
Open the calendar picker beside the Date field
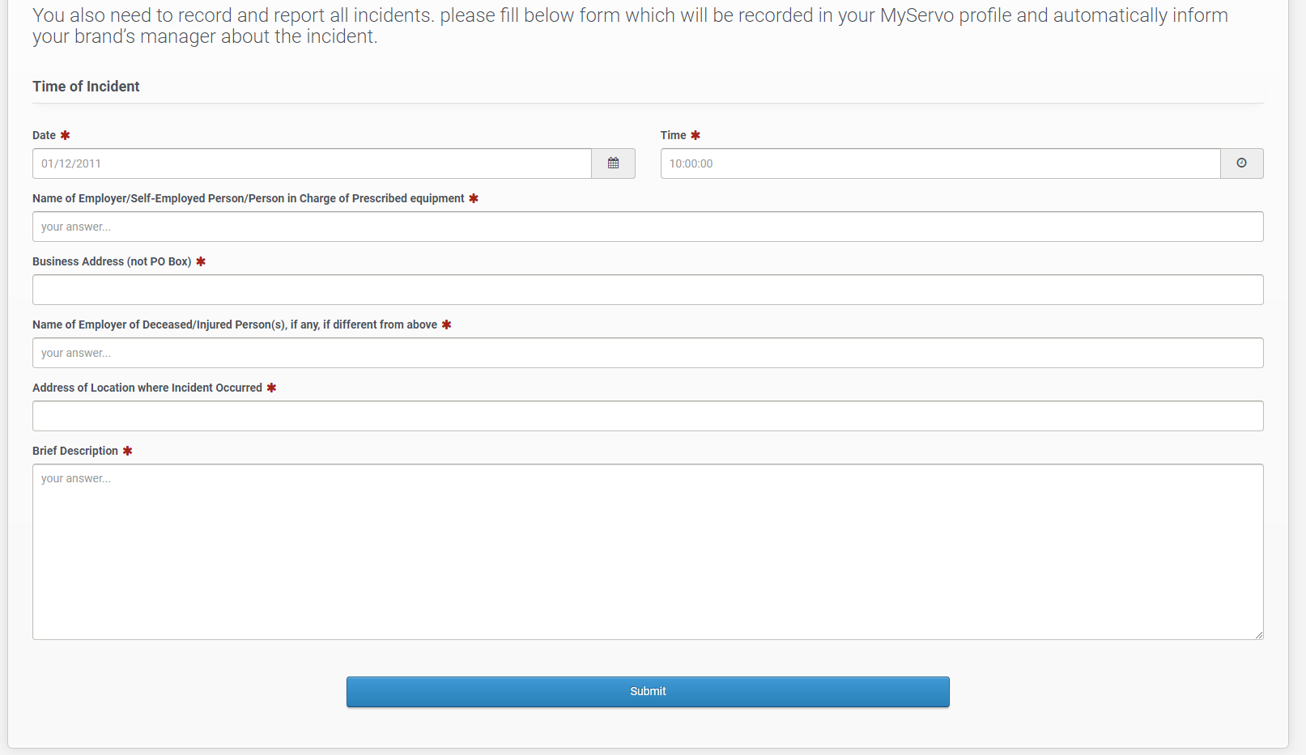tap(613, 163)
